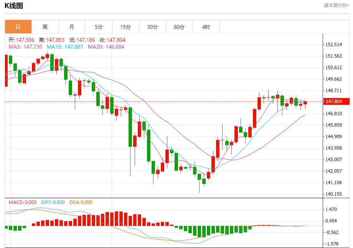The width and height of the screenshot is (353, 248).
Task: Click the DIFF: 0.000 label
Action: pyautogui.click(x=53, y=202)
